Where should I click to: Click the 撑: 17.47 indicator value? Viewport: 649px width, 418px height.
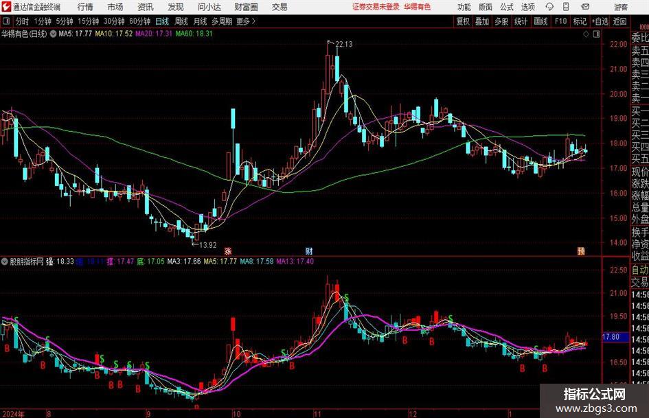click(x=120, y=262)
